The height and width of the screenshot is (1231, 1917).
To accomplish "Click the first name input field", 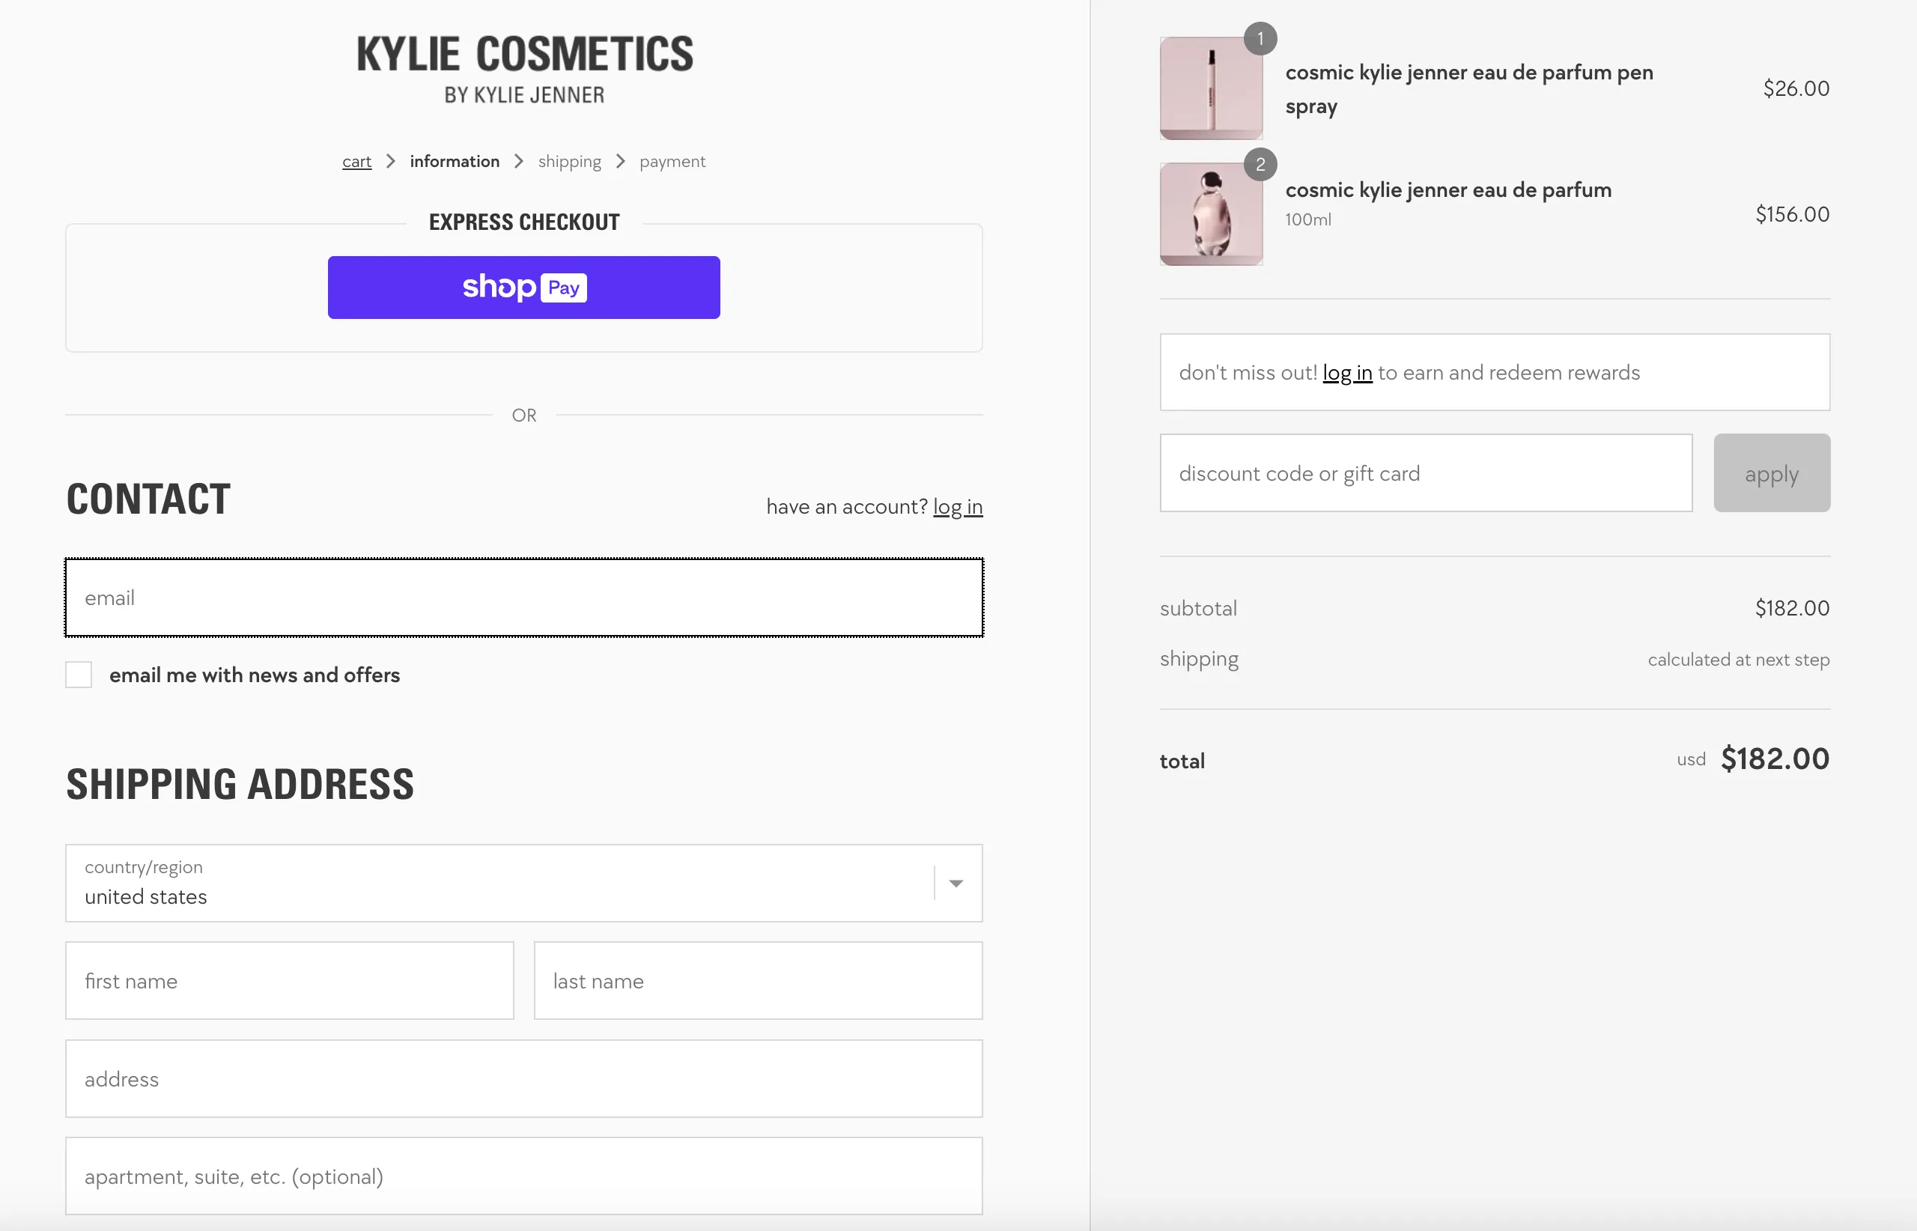I will point(289,981).
